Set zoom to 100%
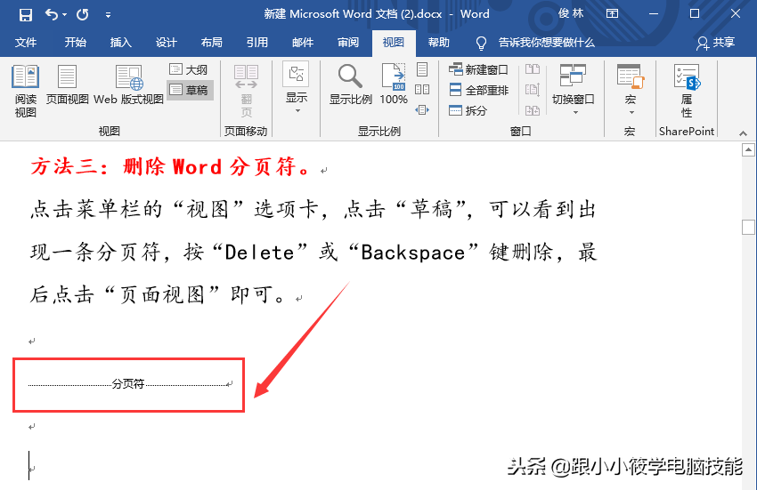Screen dimensions: 757x490 pyautogui.click(x=394, y=84)
